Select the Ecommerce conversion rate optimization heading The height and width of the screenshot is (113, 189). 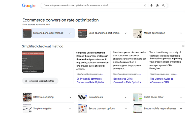(60, 20)
